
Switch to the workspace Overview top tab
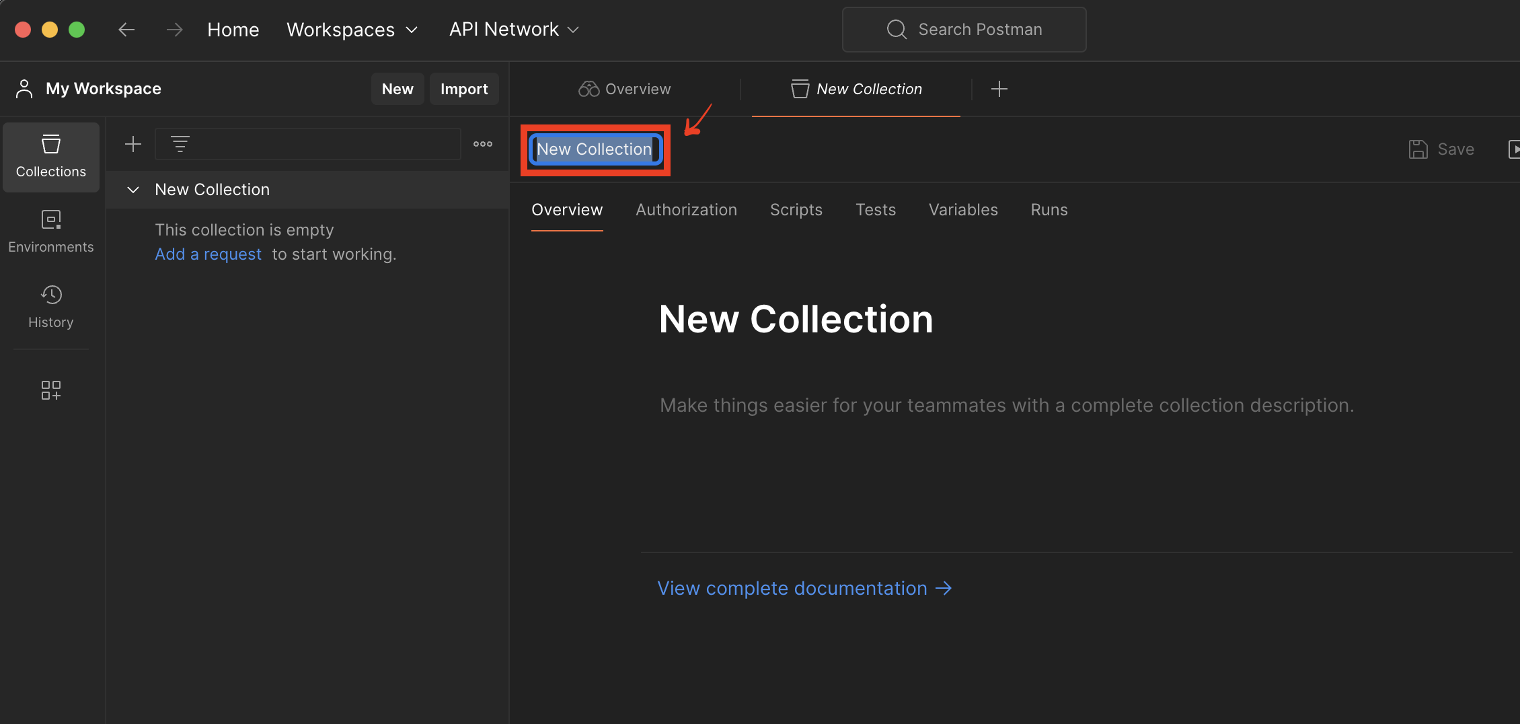click(624, 89)
